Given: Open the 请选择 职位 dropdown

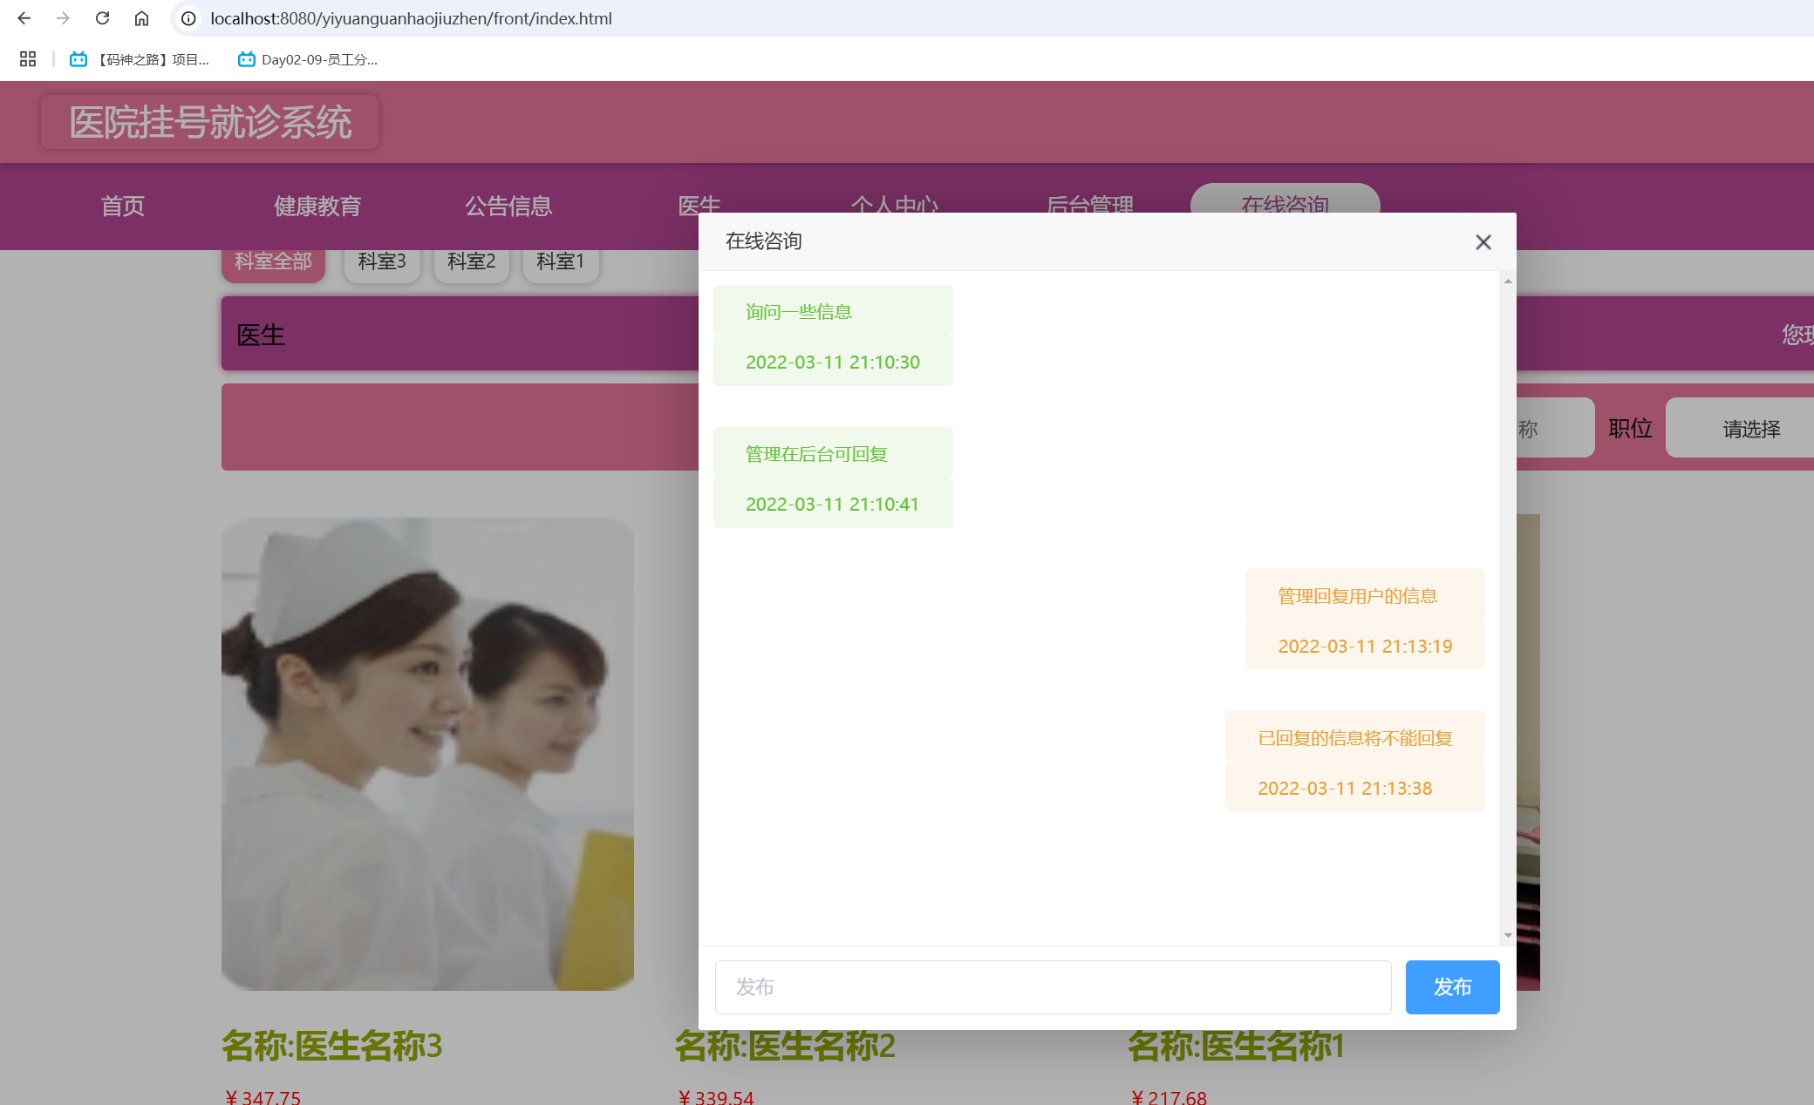Looking at the screenshot, I should (1740, 428).
